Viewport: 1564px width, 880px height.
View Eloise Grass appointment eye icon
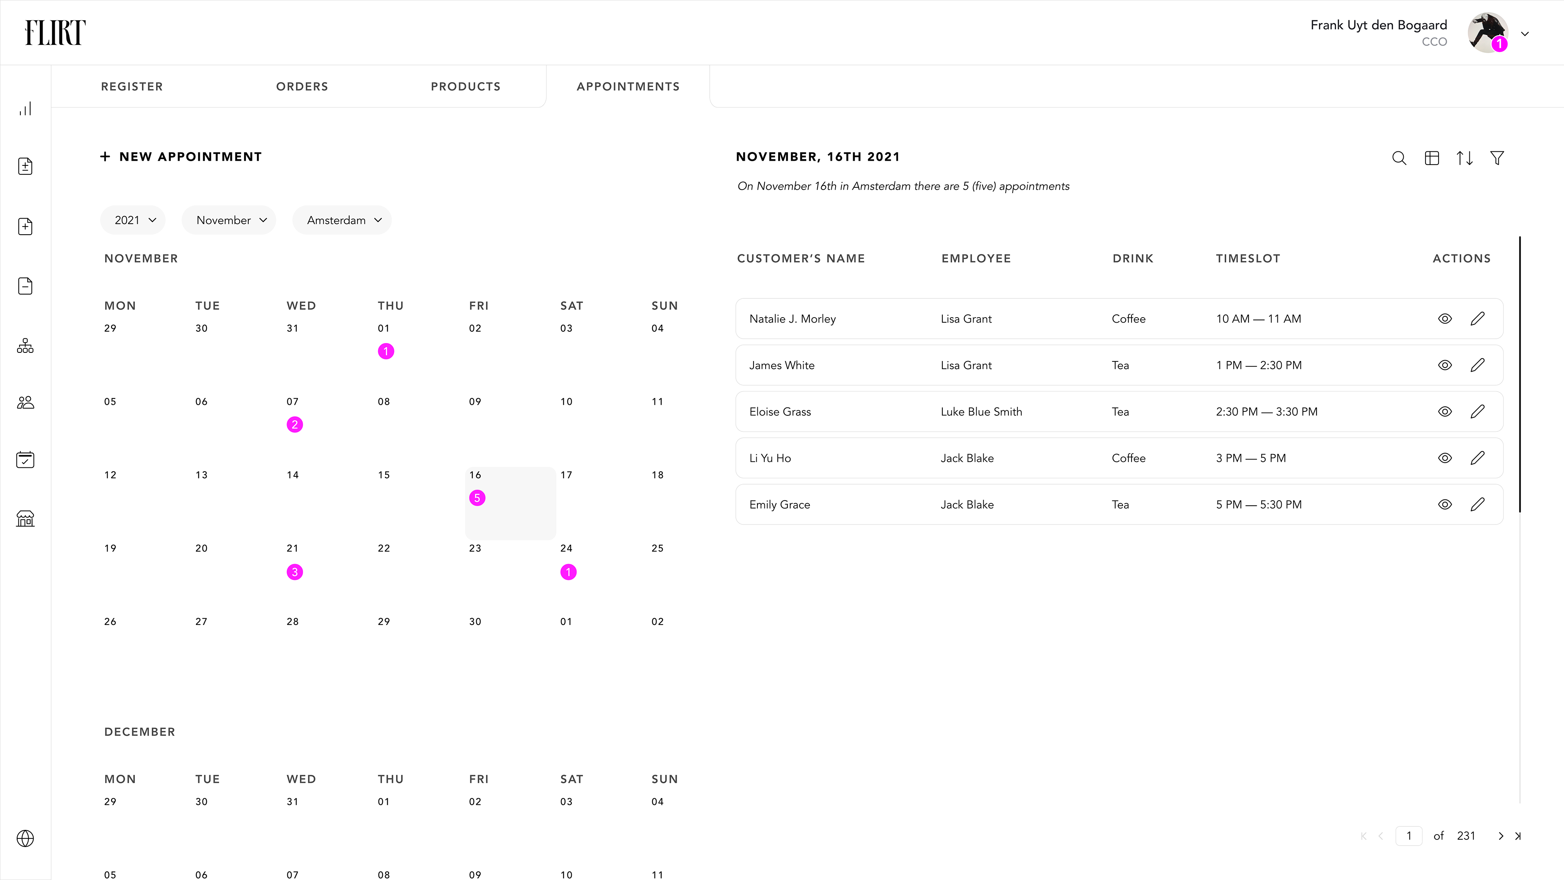click(x=1445, y=411)
